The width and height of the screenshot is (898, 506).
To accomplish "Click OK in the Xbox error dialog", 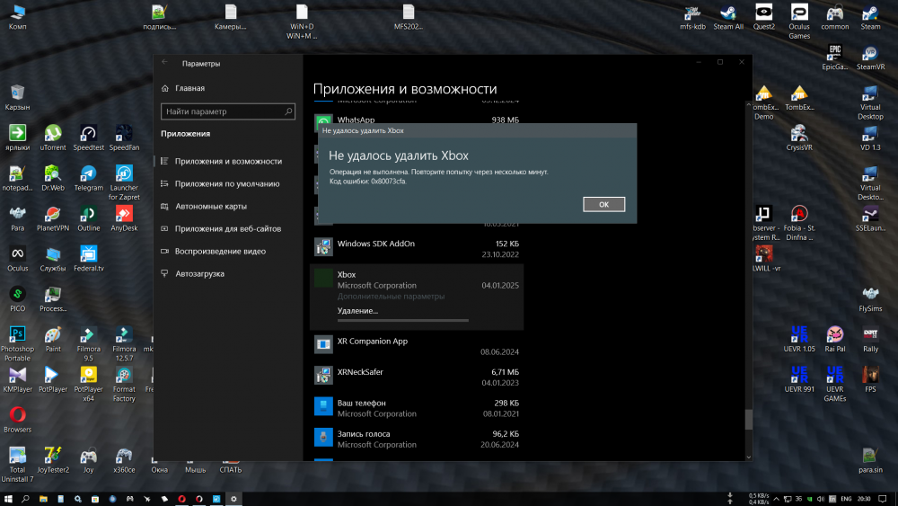I will 603,205.
